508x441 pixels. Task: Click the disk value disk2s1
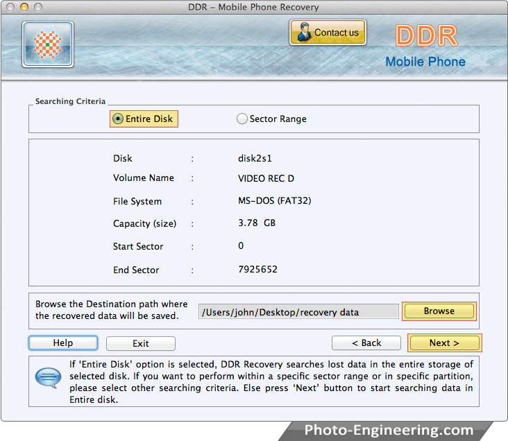click(x=255, y=158)
